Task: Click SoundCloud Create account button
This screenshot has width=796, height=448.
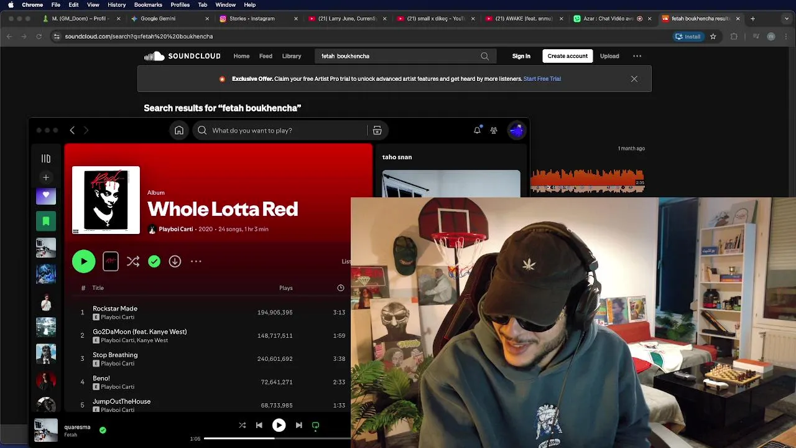Action: coord(567,56)
